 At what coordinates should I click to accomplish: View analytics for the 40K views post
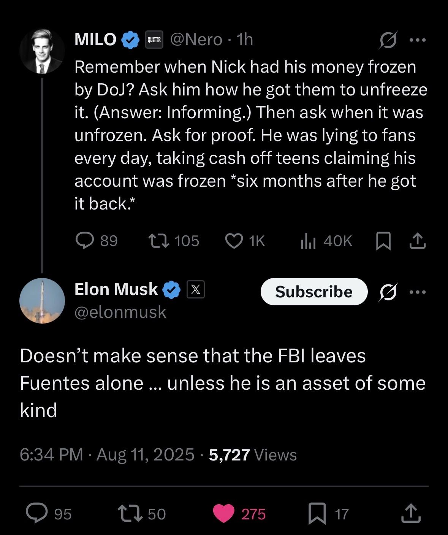308,241
